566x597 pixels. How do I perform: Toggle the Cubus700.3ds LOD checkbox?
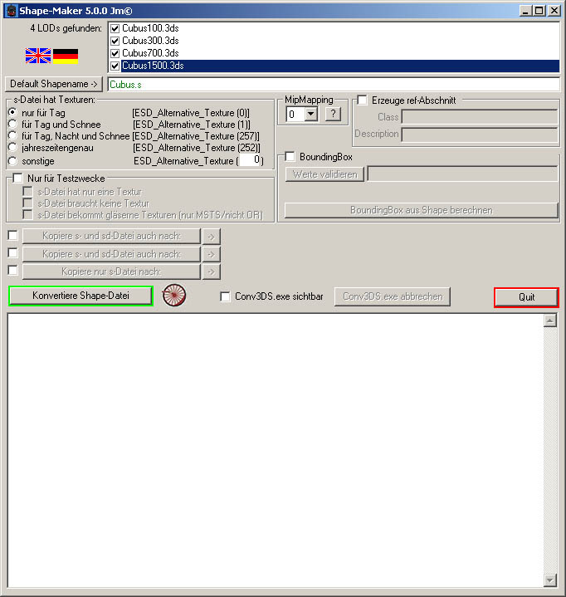[x=115, y=53]
